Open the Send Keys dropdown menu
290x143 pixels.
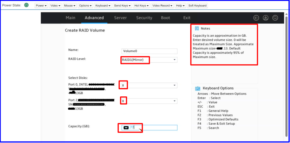122,6
